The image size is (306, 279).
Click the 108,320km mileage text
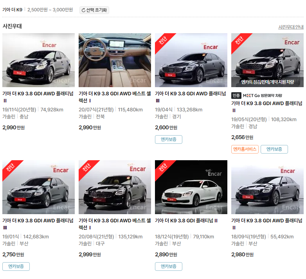point(284,120)
